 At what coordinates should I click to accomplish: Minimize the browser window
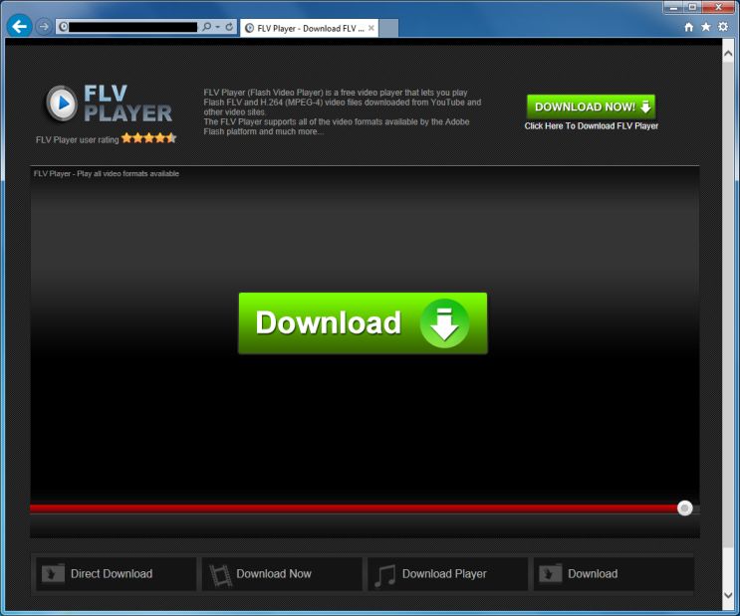pos(673,7)
